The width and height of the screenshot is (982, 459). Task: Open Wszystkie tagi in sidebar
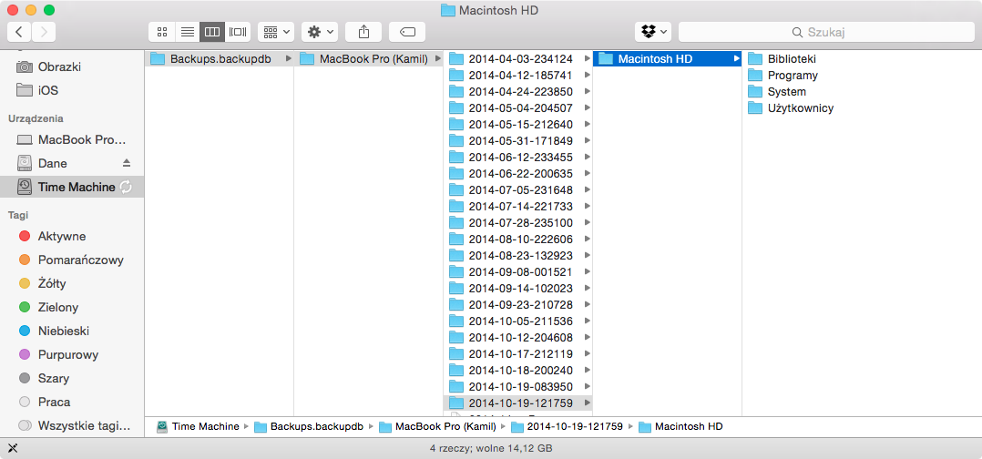pos(72,426)
